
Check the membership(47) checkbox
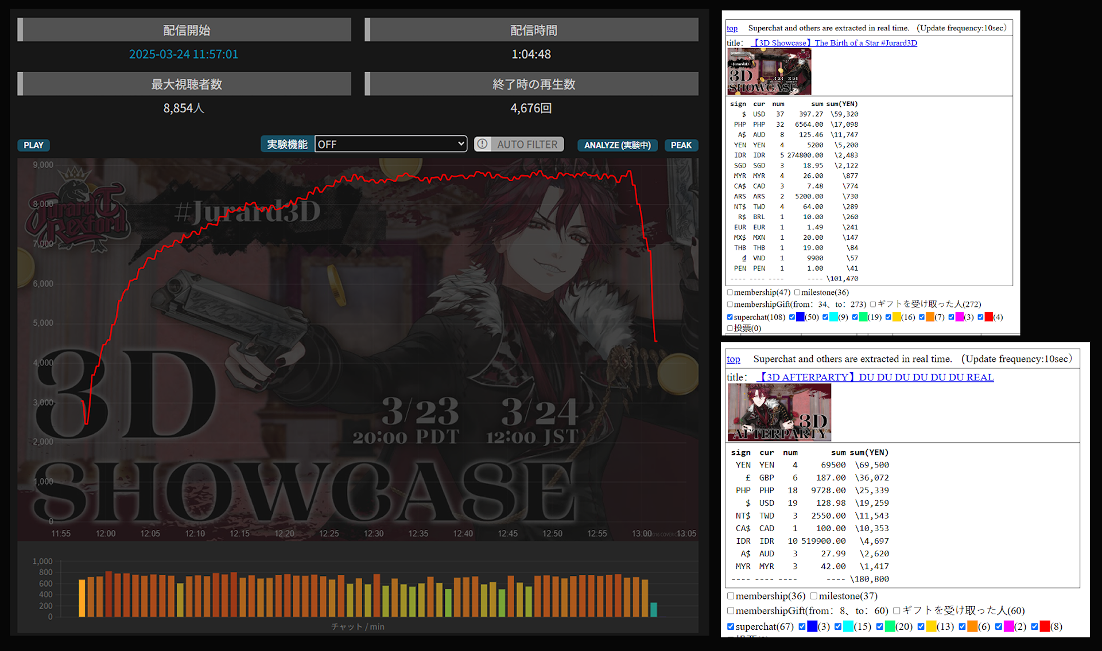730,293
